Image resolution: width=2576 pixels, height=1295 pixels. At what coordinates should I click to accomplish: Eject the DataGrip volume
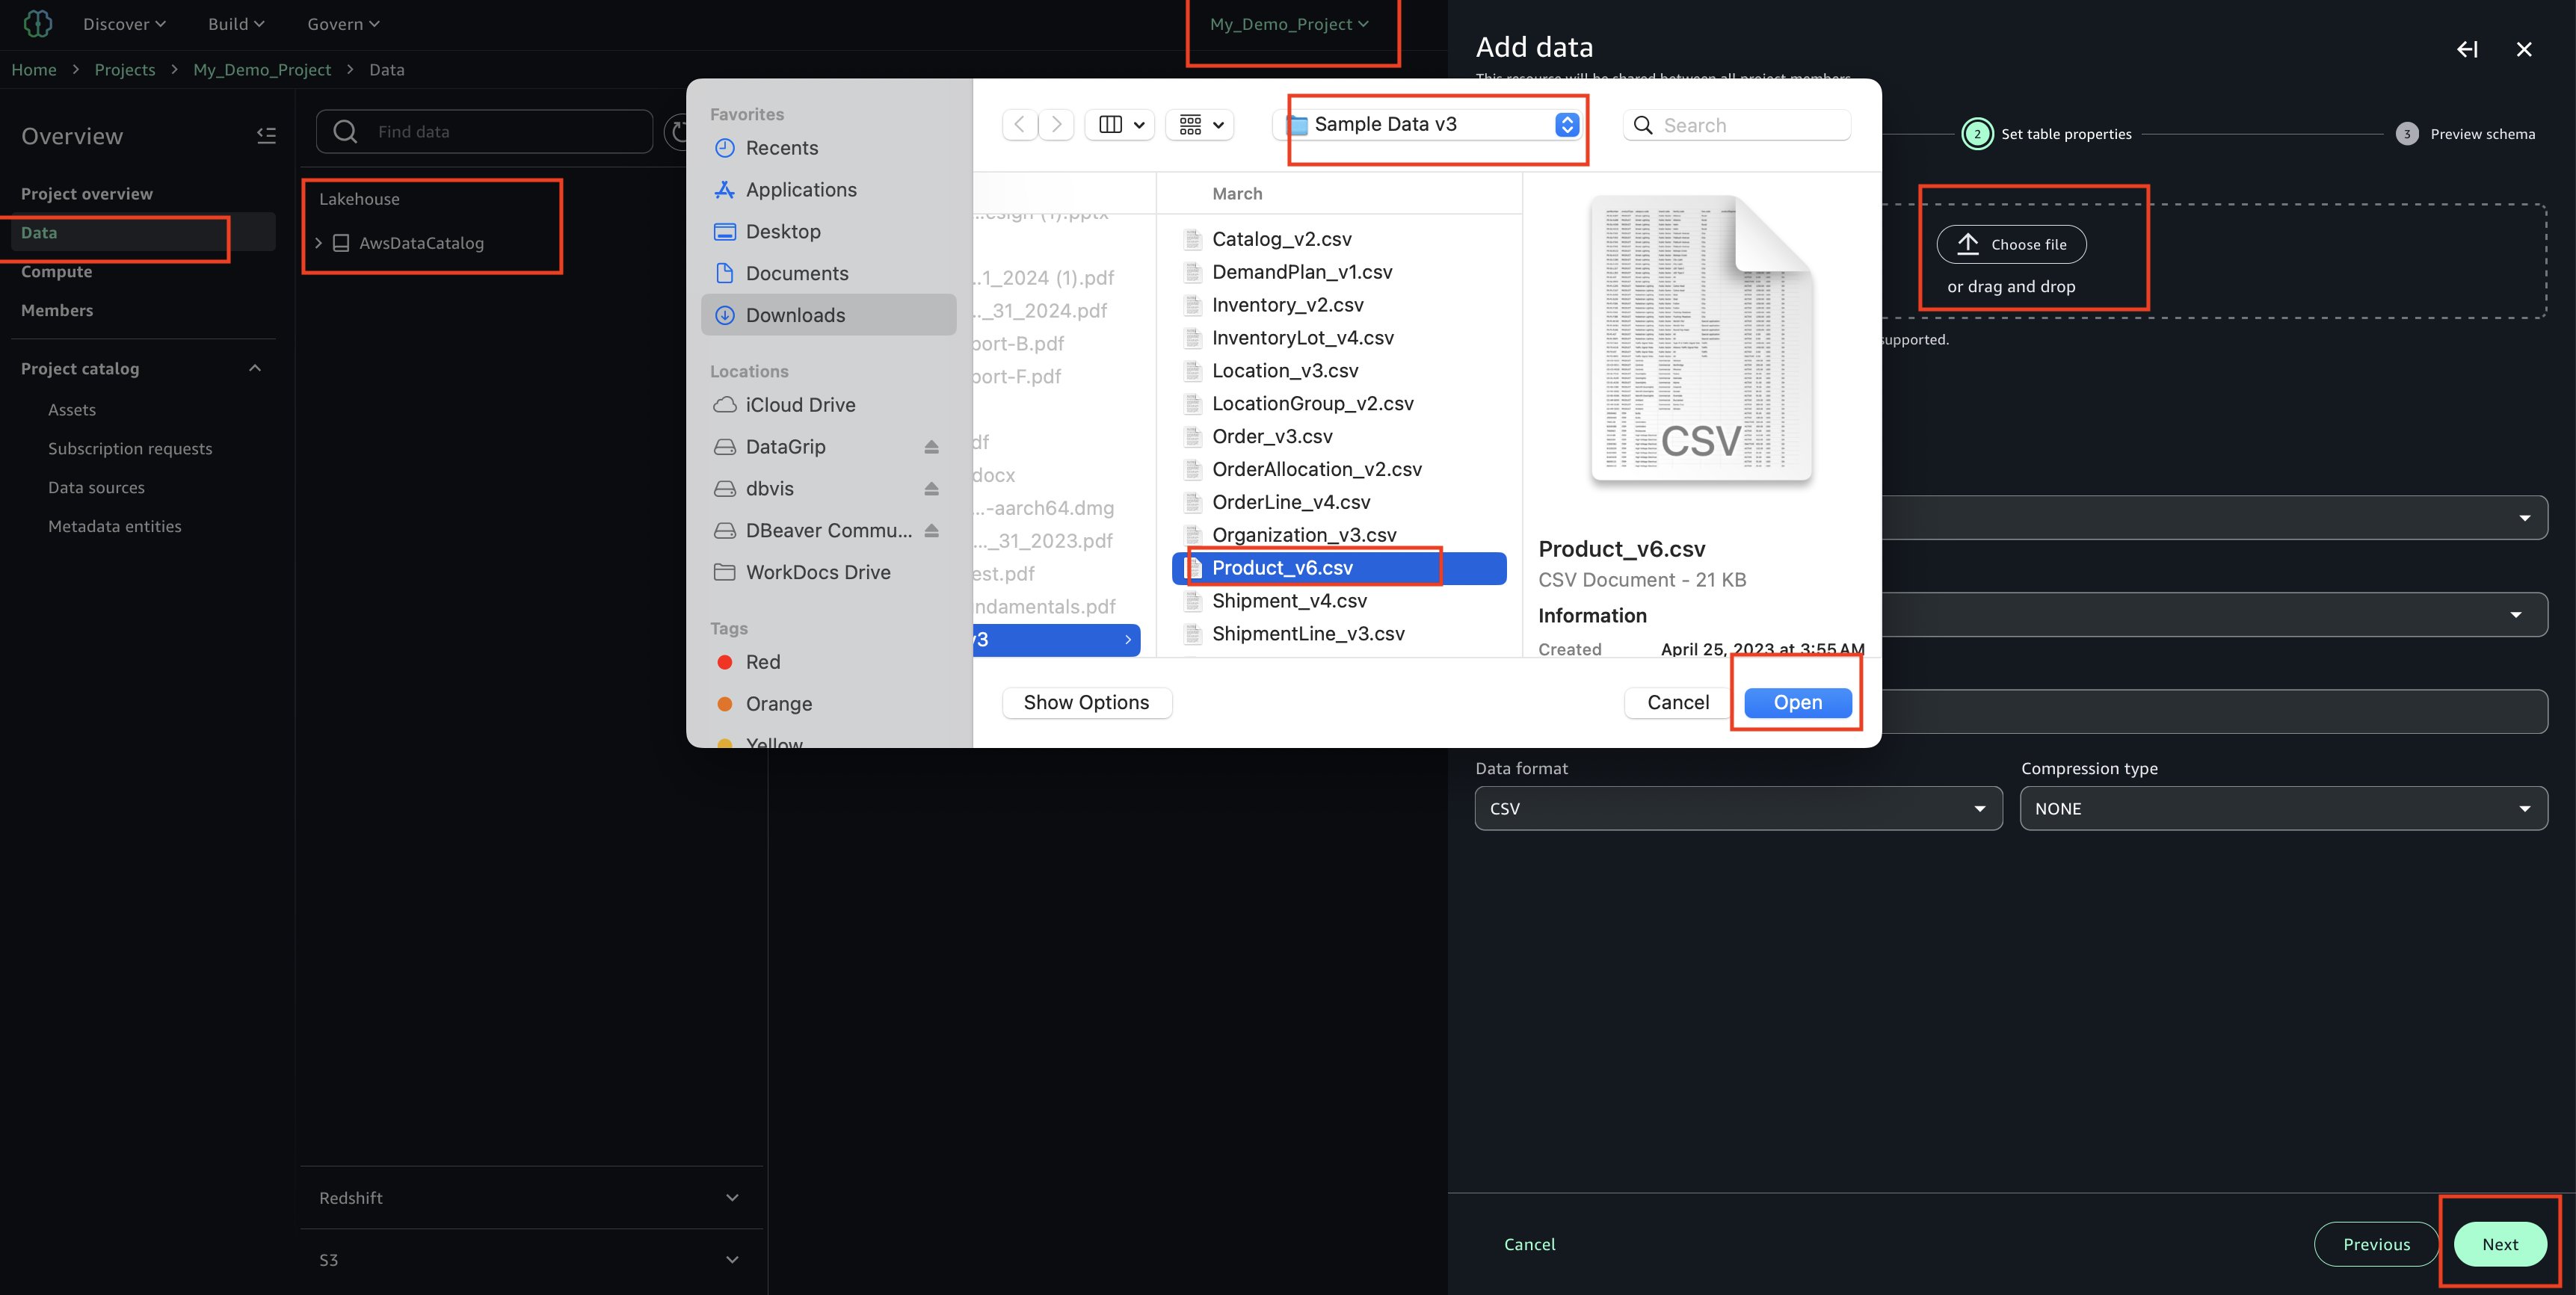[x=931, y=447]
